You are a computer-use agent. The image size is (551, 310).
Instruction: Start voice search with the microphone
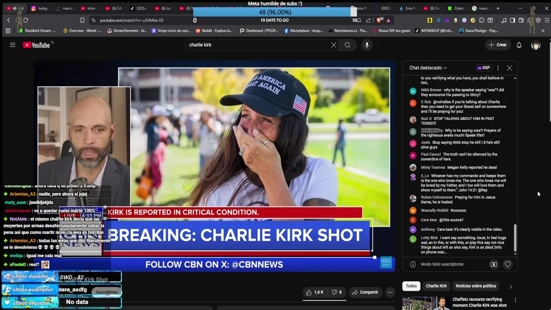(x=367, y=45)
